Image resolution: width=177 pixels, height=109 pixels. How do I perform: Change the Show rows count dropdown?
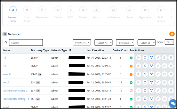[169, 42]
